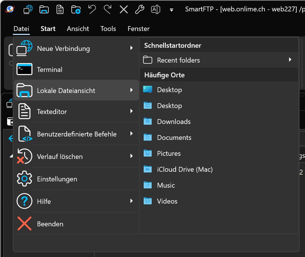The height and width of the screenshot is (257, 305).
Task: Select Hilfe menu entry
Action: [x=77, y=201]
